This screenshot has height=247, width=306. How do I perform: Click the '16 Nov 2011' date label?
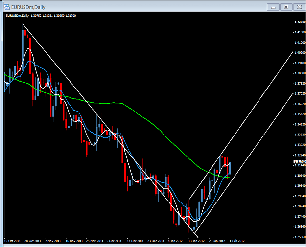click(x=74, y=241)
